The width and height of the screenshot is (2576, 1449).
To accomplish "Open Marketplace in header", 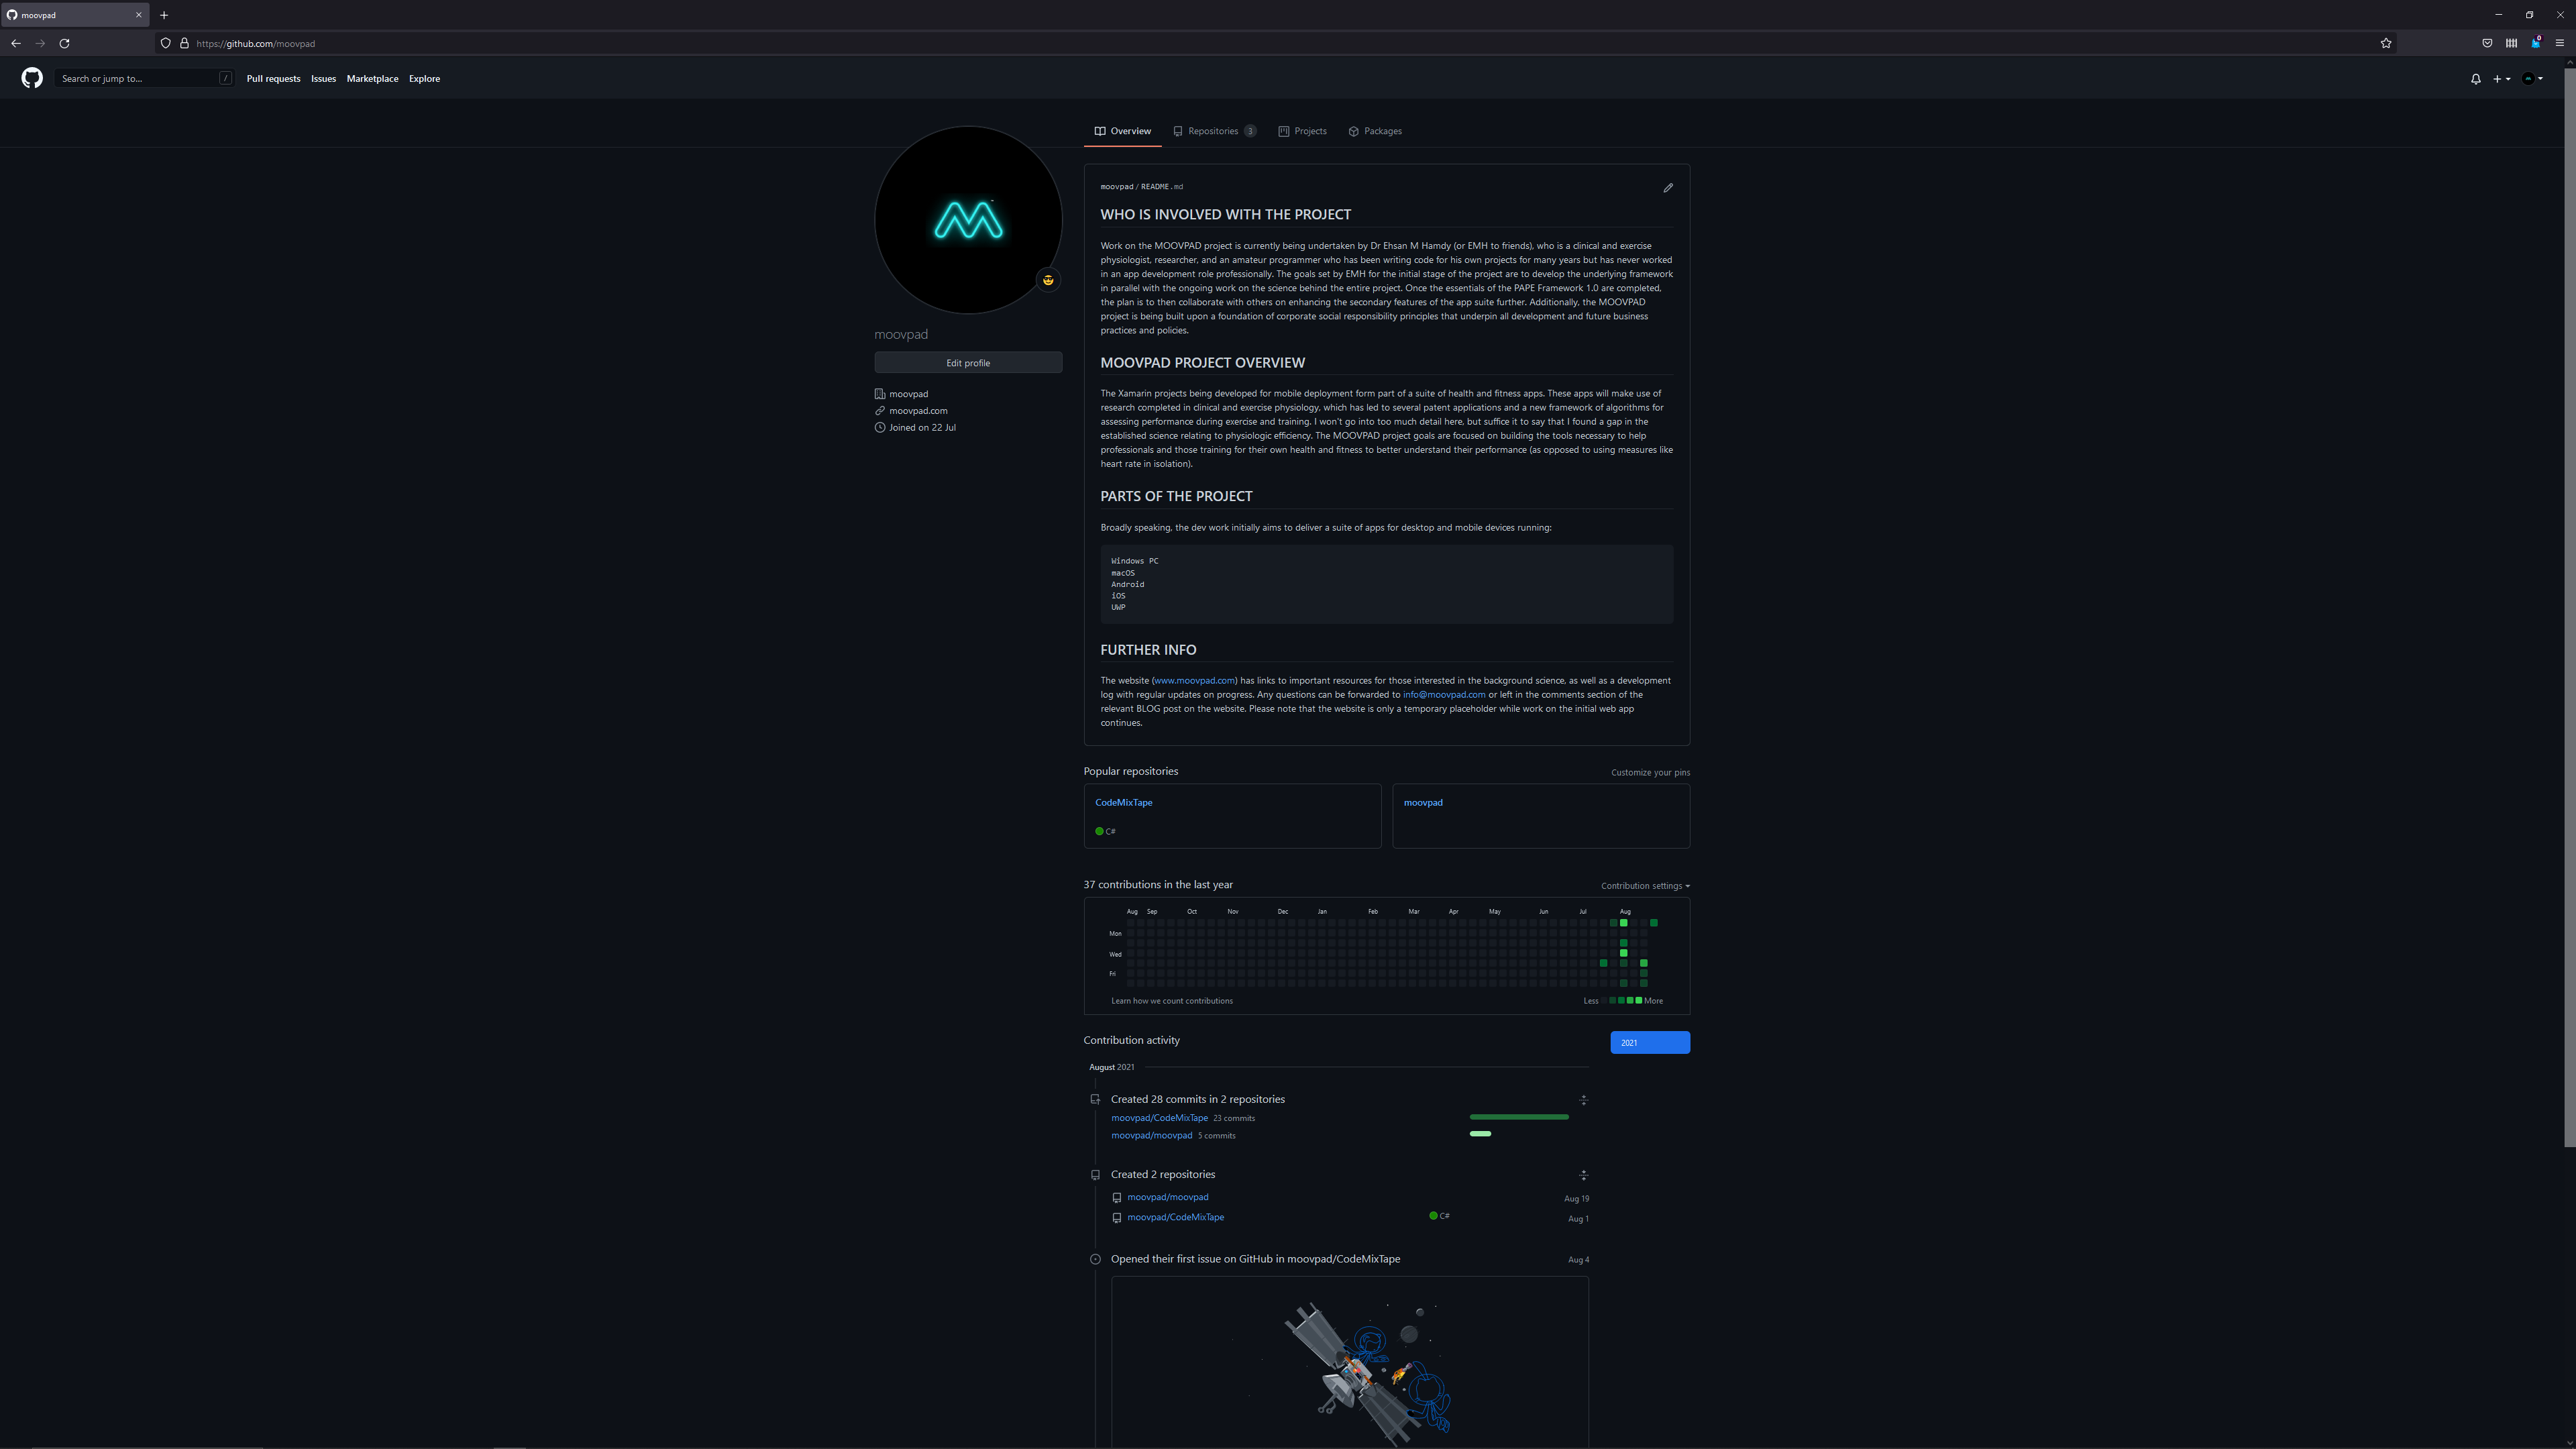I will pos(372,79).
